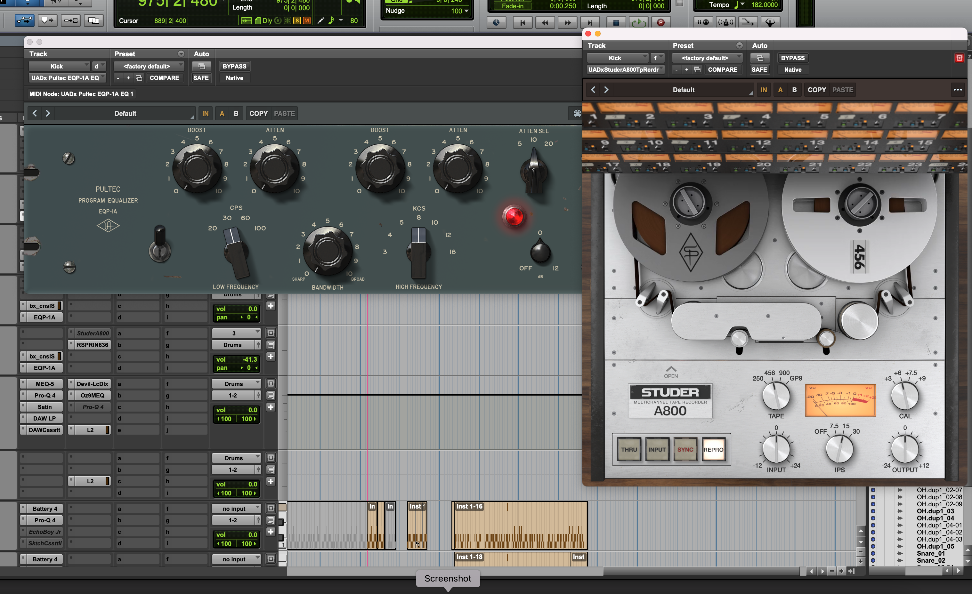972x594 pixels.
Task: Click the Pultec low-frequency BOOST knob
Action: [197, 168]
